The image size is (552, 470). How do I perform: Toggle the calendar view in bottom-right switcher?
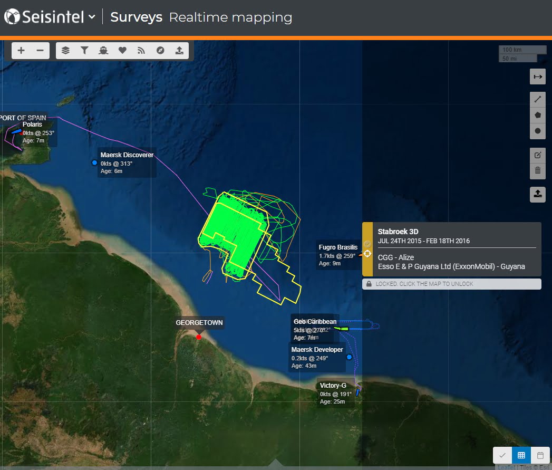[x=540, y=455]
